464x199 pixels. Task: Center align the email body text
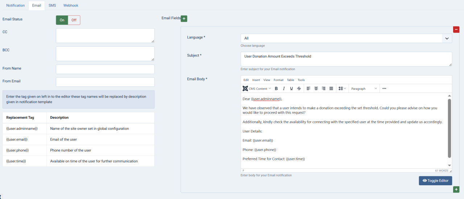(316, 89)
